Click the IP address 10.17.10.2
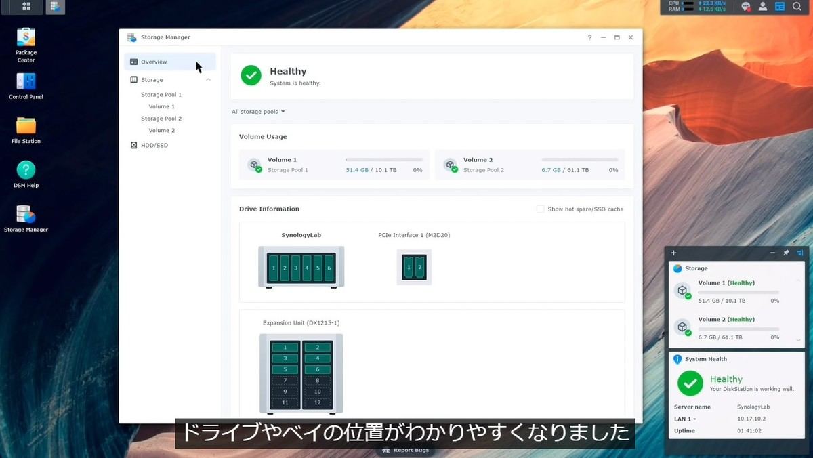813x458 pixels. [750, 419]
